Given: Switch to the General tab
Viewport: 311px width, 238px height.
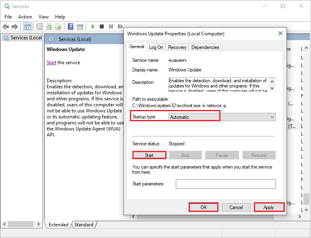Looking at the screenshot, I should coord(137,47).
